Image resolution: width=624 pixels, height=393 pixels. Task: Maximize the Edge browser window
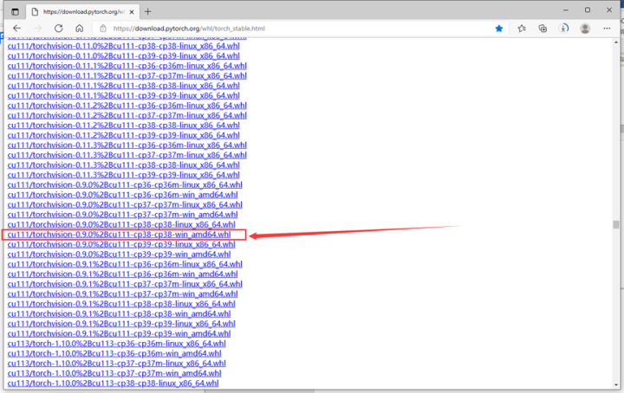[x=588, y=10]
